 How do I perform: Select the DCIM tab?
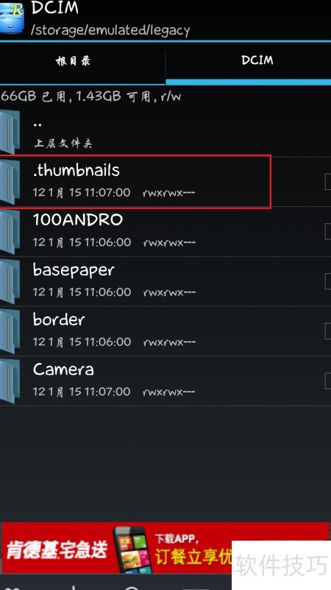tap(249, 63)
